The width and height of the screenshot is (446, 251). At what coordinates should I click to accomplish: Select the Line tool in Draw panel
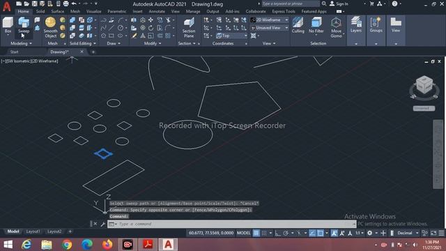pyautogui.click(x=111, y=28)
